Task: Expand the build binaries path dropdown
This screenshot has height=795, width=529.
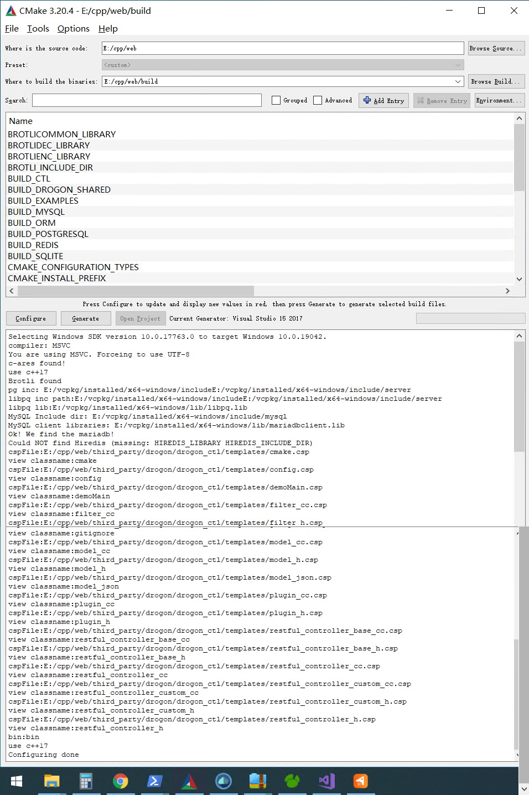Action: pyautogui.click(x=458, y=81)
